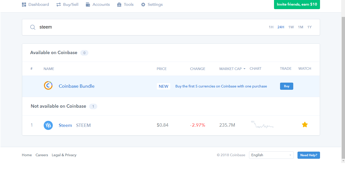Select the 24H time range
The image size is (345, 184).
[281, 27]
